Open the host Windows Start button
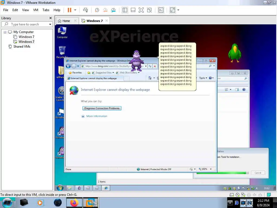 [x=7, y=203]
